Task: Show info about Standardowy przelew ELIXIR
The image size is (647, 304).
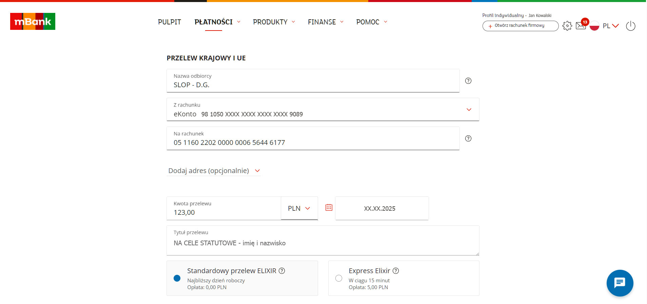Action: point(282,271)
